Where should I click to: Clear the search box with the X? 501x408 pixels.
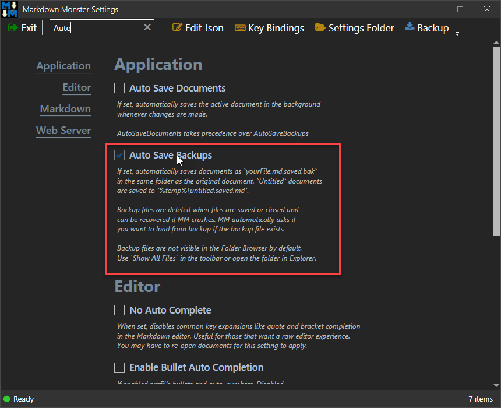coord(147,27)
